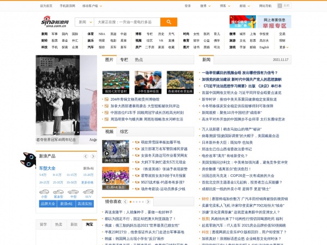Click picture icon beside 周迅明黄中与蝶共舞 headline
The width and height of the screenshot is (327, 245).
pos(106,119)
